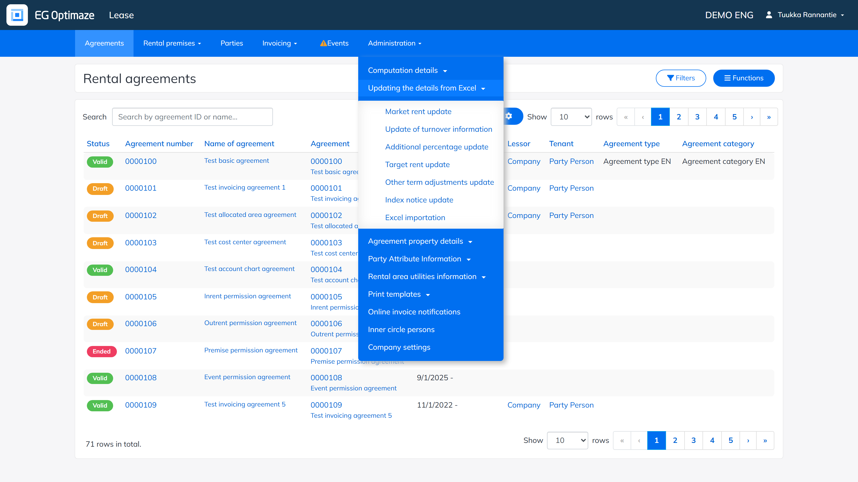The image size is (858, 482).
Task: Open Inrent permission agreement link
Action: coord(247,296)
